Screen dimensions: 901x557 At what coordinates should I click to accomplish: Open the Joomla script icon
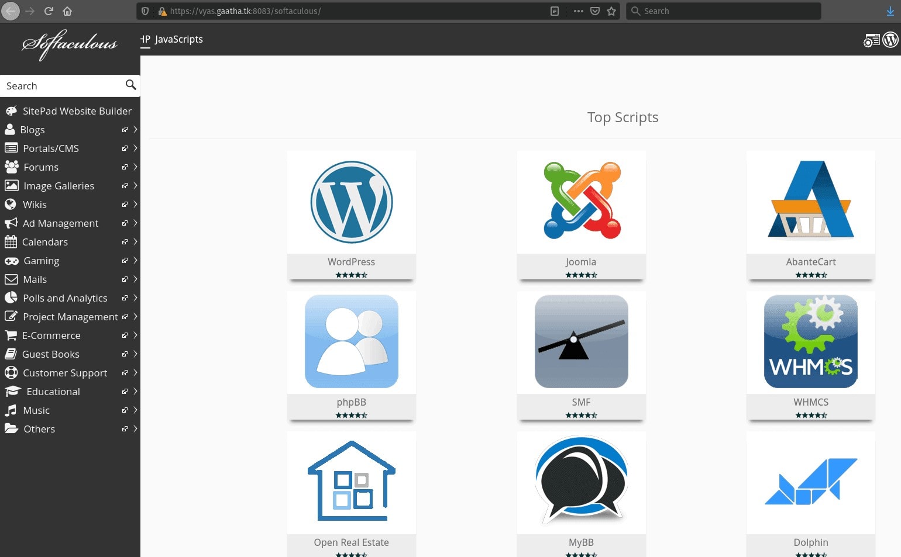click(582, 200)
